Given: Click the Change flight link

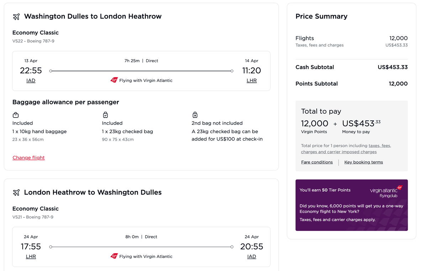Looking at the screenshot, I should (x=28, y=158).
